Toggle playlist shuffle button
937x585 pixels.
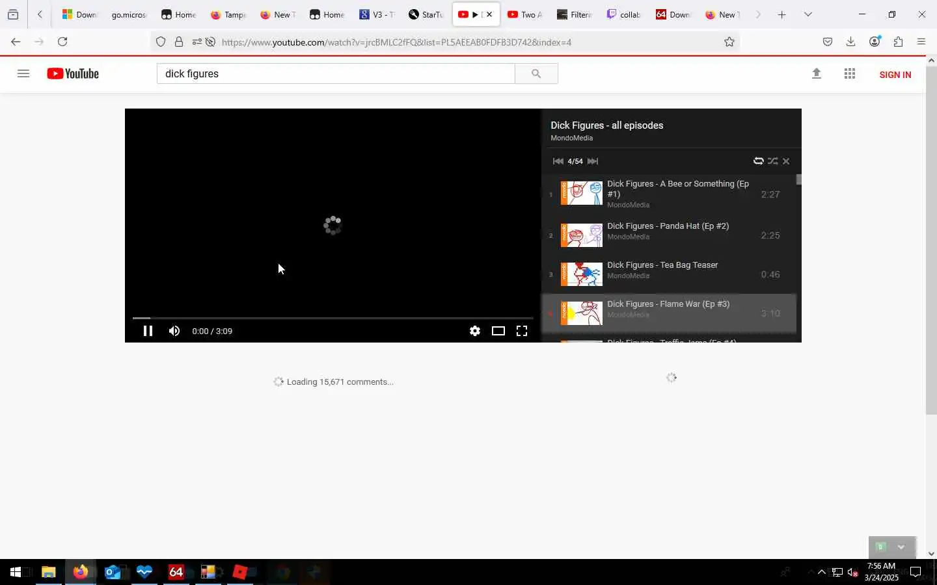coord(772,161)
